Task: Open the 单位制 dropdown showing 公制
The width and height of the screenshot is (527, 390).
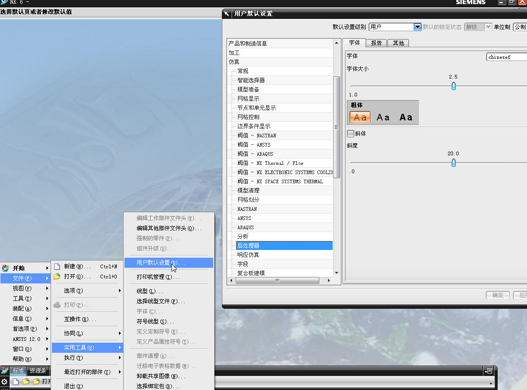Action: [x=520, y=27]
